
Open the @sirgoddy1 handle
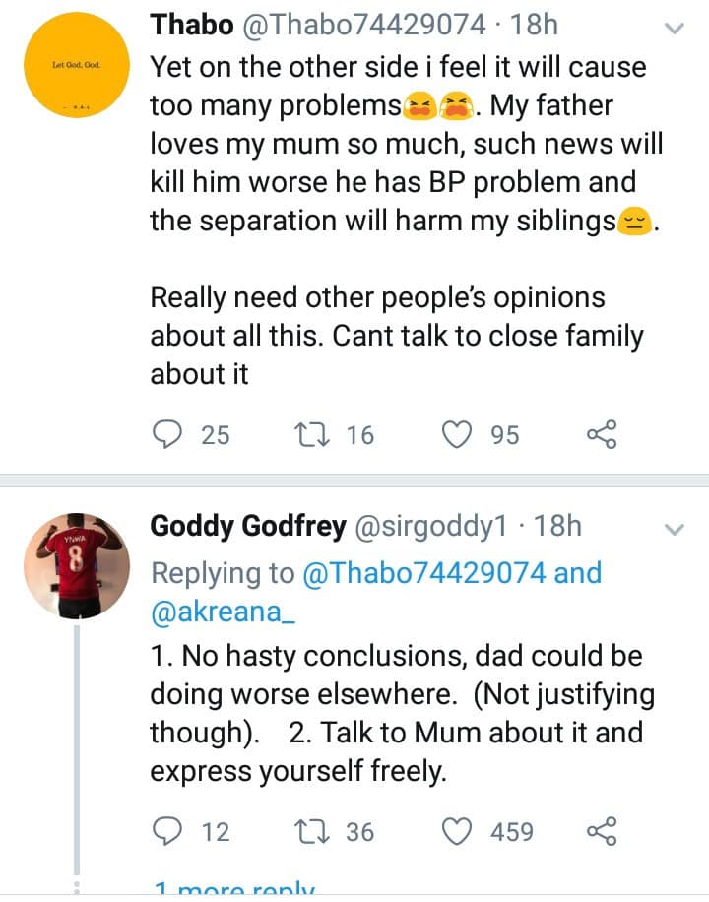point(430,526)
